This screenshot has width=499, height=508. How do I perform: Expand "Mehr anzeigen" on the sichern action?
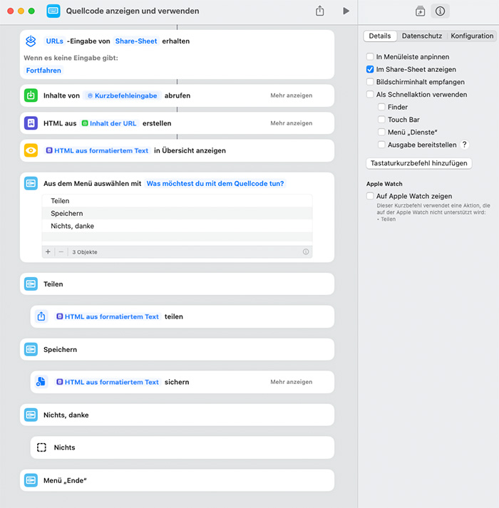[x=291, y=382]
